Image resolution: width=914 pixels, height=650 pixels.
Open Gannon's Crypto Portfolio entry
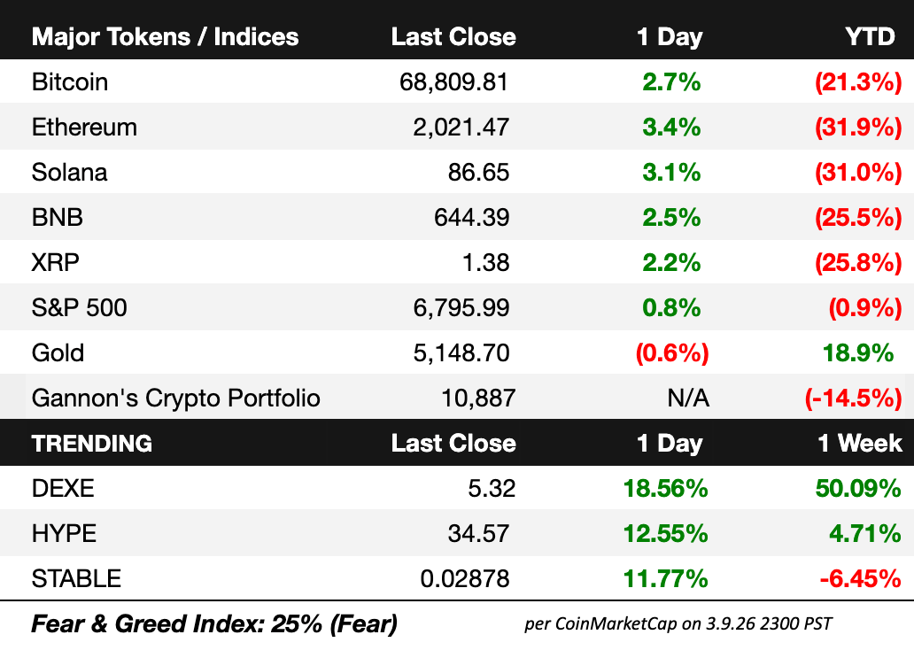[175, 398]
